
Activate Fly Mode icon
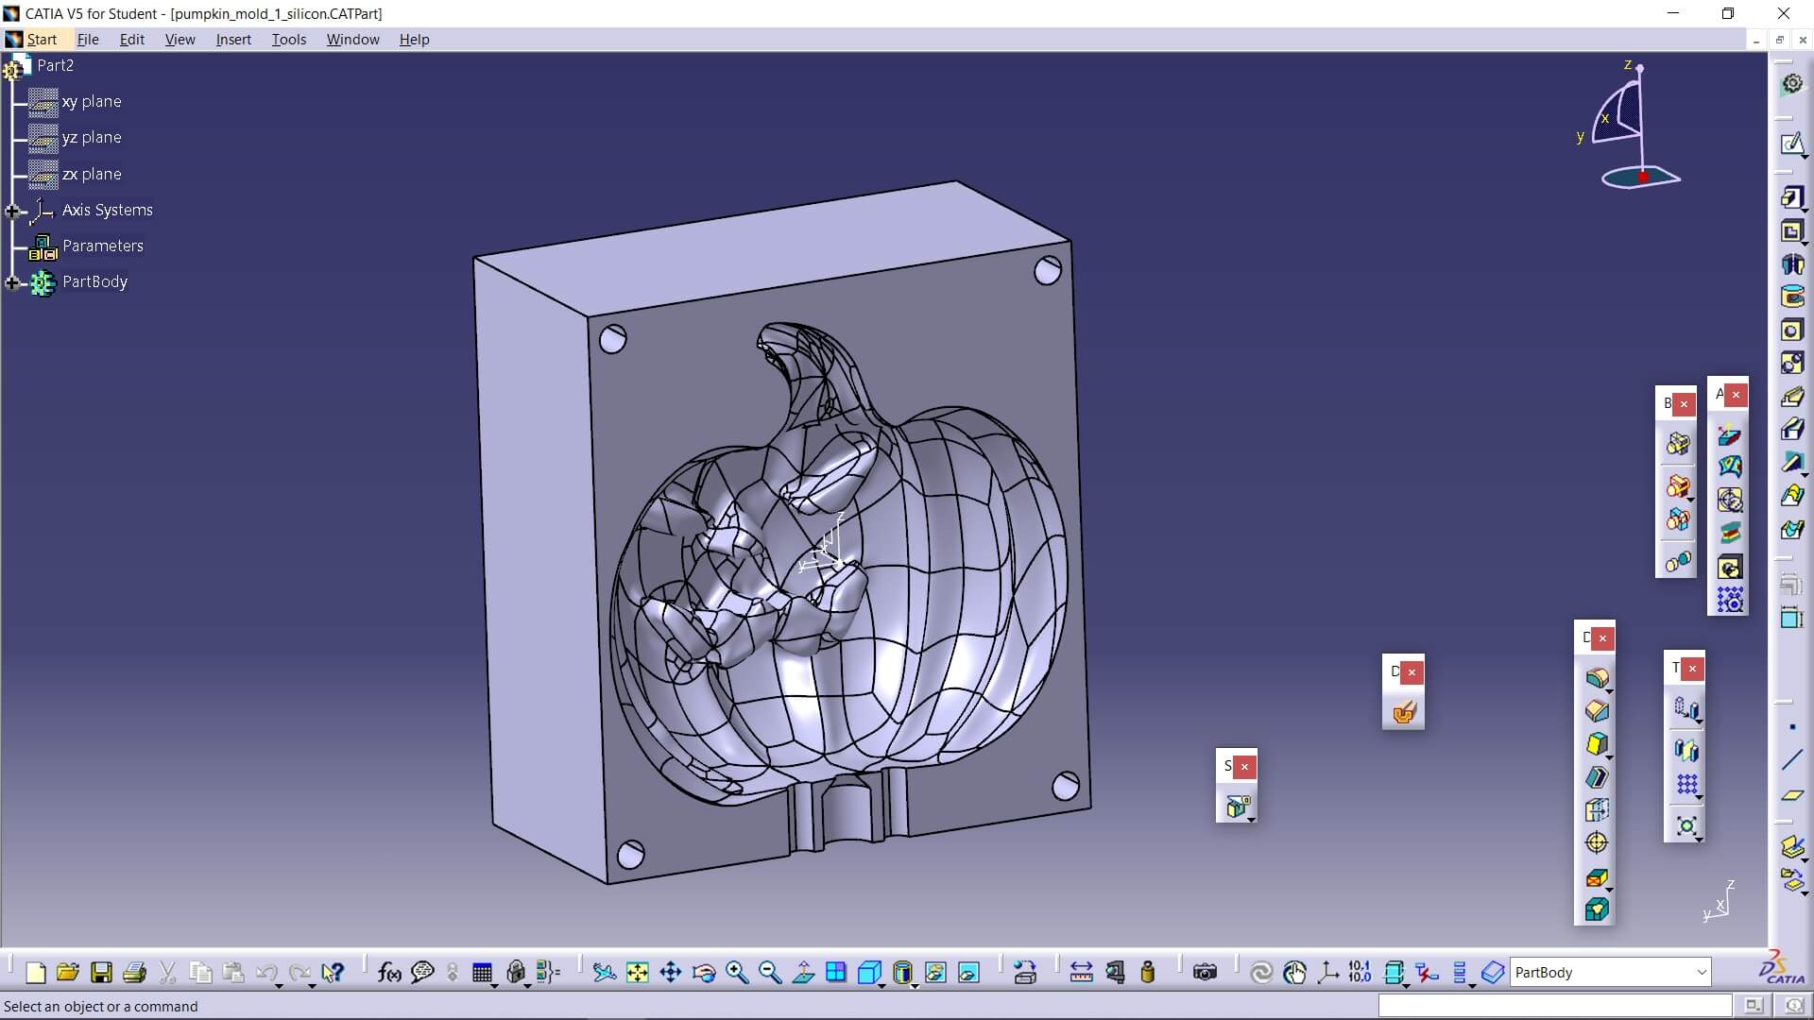pos(605,973)
